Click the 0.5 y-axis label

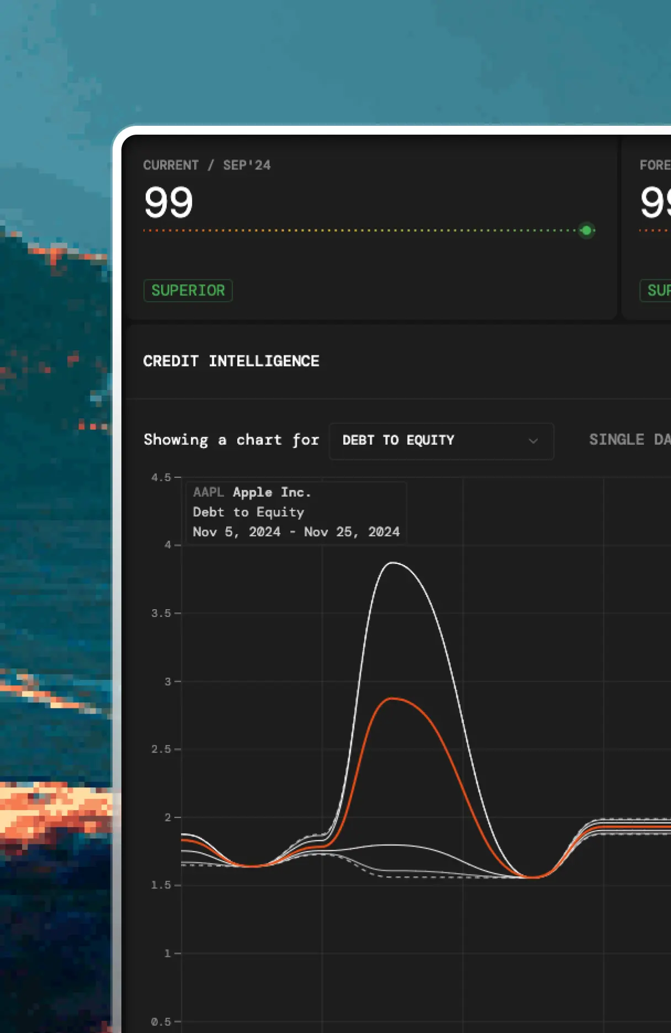point(161,1021)
